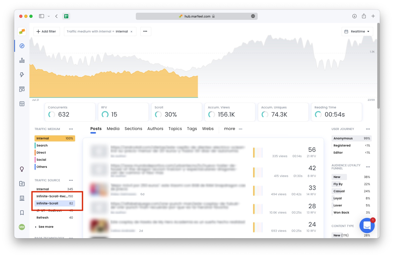Click the lightning bolt sidebar icon
Image resolution: width=394 pixels, height=257 pixels.
click(x=22, y=75)
